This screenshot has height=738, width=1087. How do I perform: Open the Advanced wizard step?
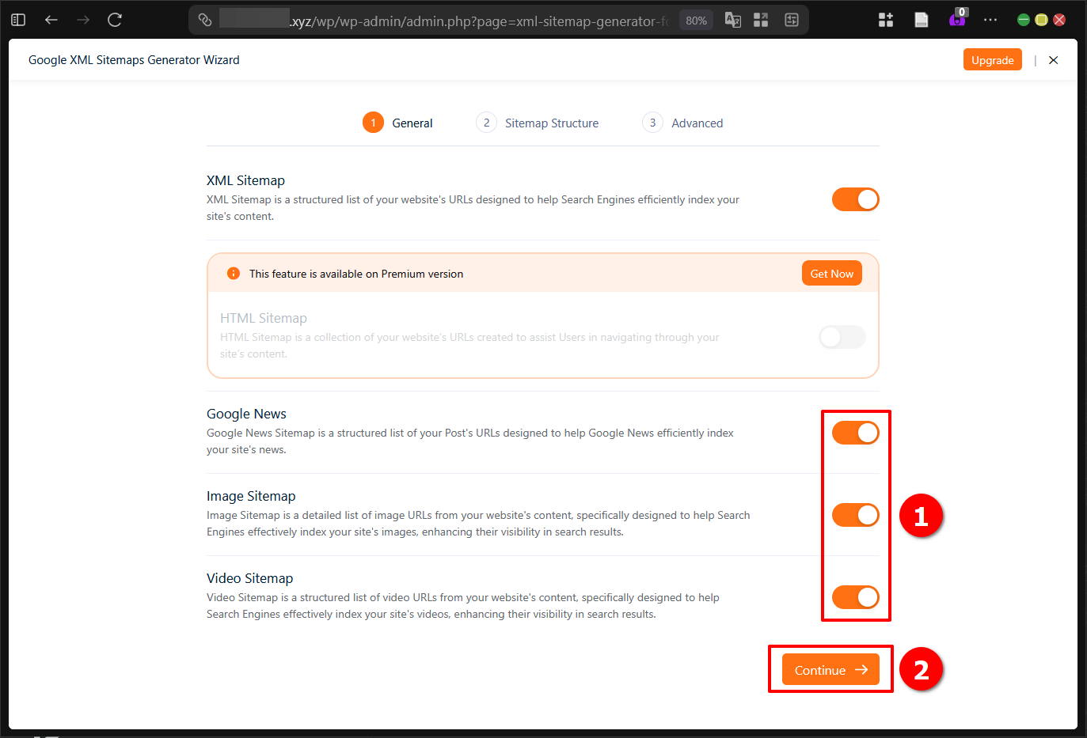coord(682,123)
